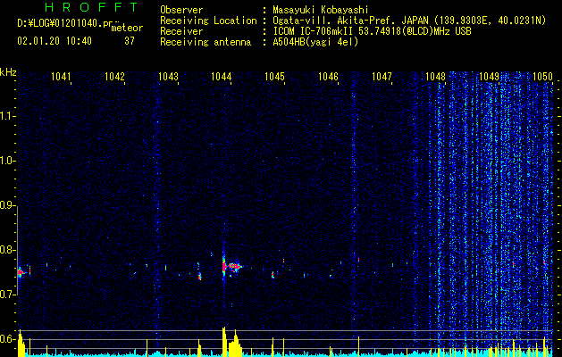The height and width of the screenshot is (357, 562).
Task: Click the 'meteor' label
Action: tap(127, 28)
